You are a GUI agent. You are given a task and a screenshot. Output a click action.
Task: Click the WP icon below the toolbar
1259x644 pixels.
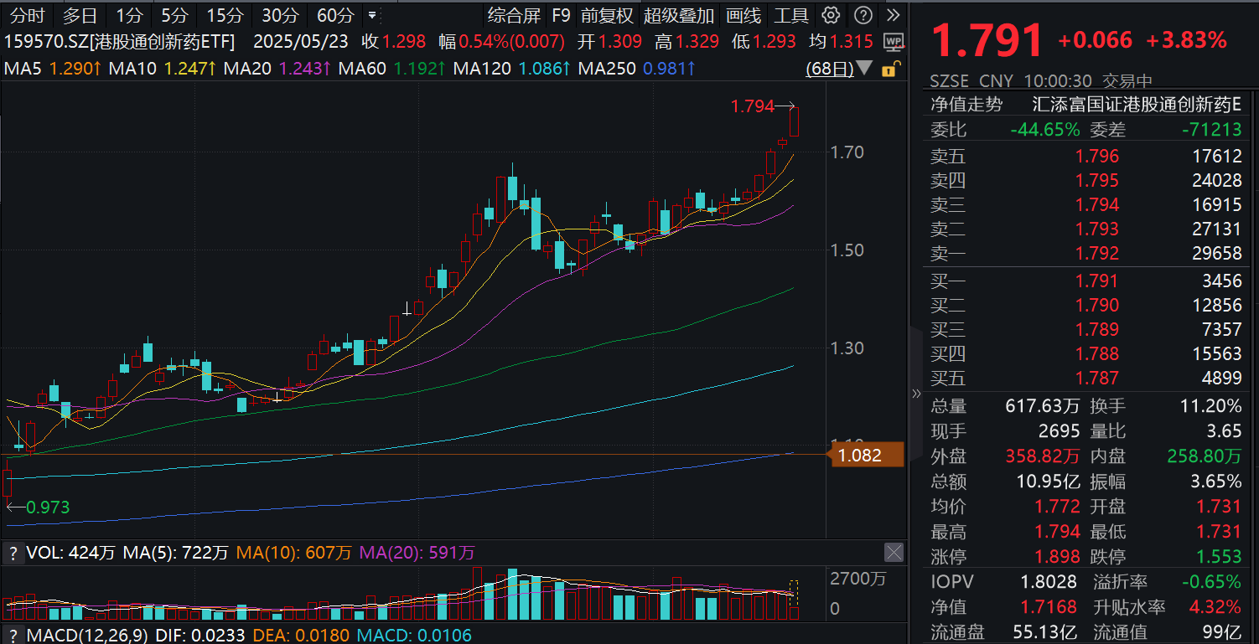pos(893,41)
